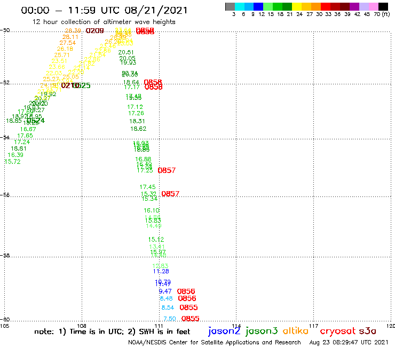Click the 'Aug 23 08:29:47 UTC 2021' timestamp
Image resolution: width=395 pixels, height=347 pixels.
pyautogui.click(x=349, y=342)
